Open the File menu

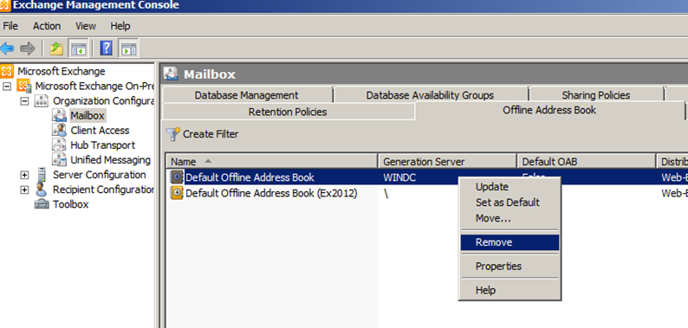[10, 26]
